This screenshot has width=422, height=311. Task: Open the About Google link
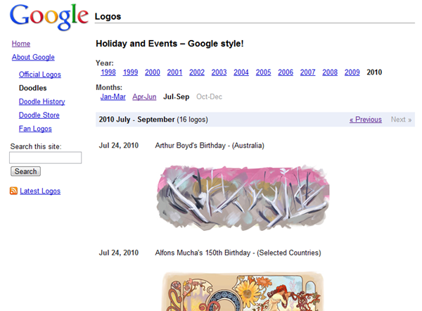pos(33,57)
